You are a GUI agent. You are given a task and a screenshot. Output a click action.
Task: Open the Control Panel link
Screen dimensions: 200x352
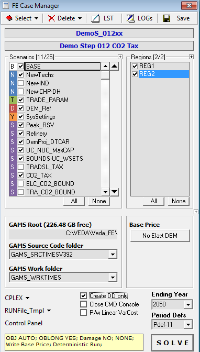24,323
